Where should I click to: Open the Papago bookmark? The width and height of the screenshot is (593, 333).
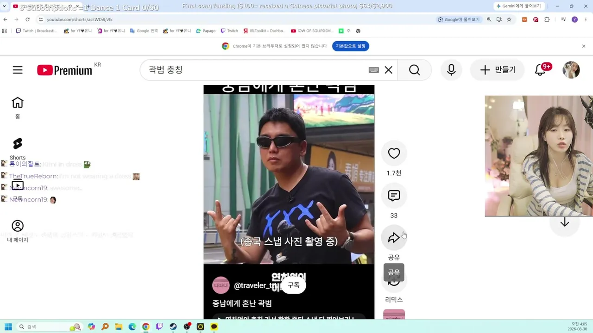coord(206,31)
